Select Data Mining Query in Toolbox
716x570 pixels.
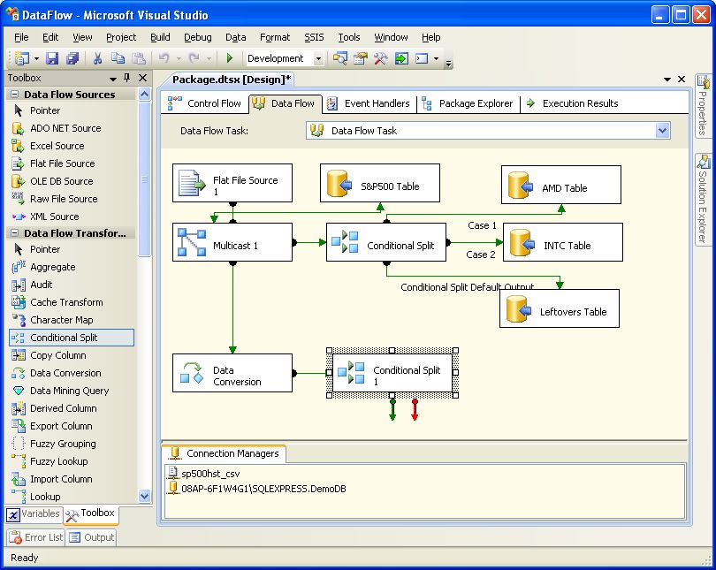point(72,391)
